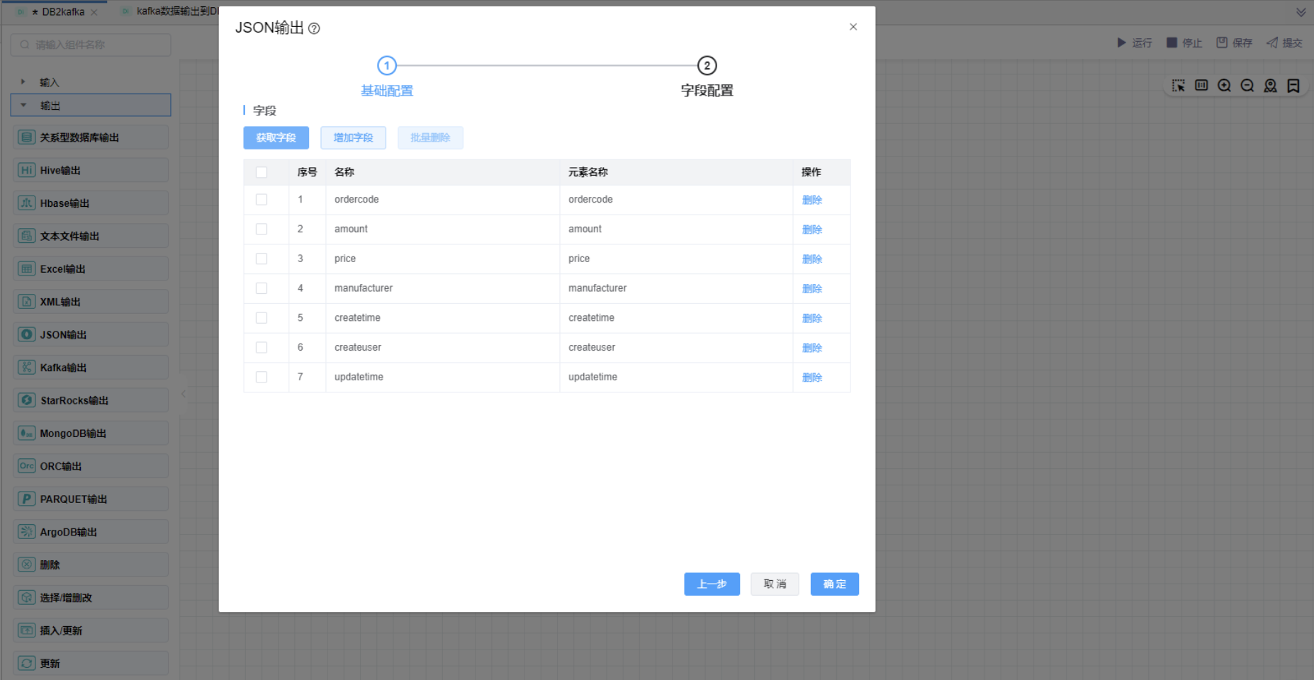Viewport: 1314px width, 680px height.
Task: Collapse the 输出 component group
Action: tap(23, 106)
